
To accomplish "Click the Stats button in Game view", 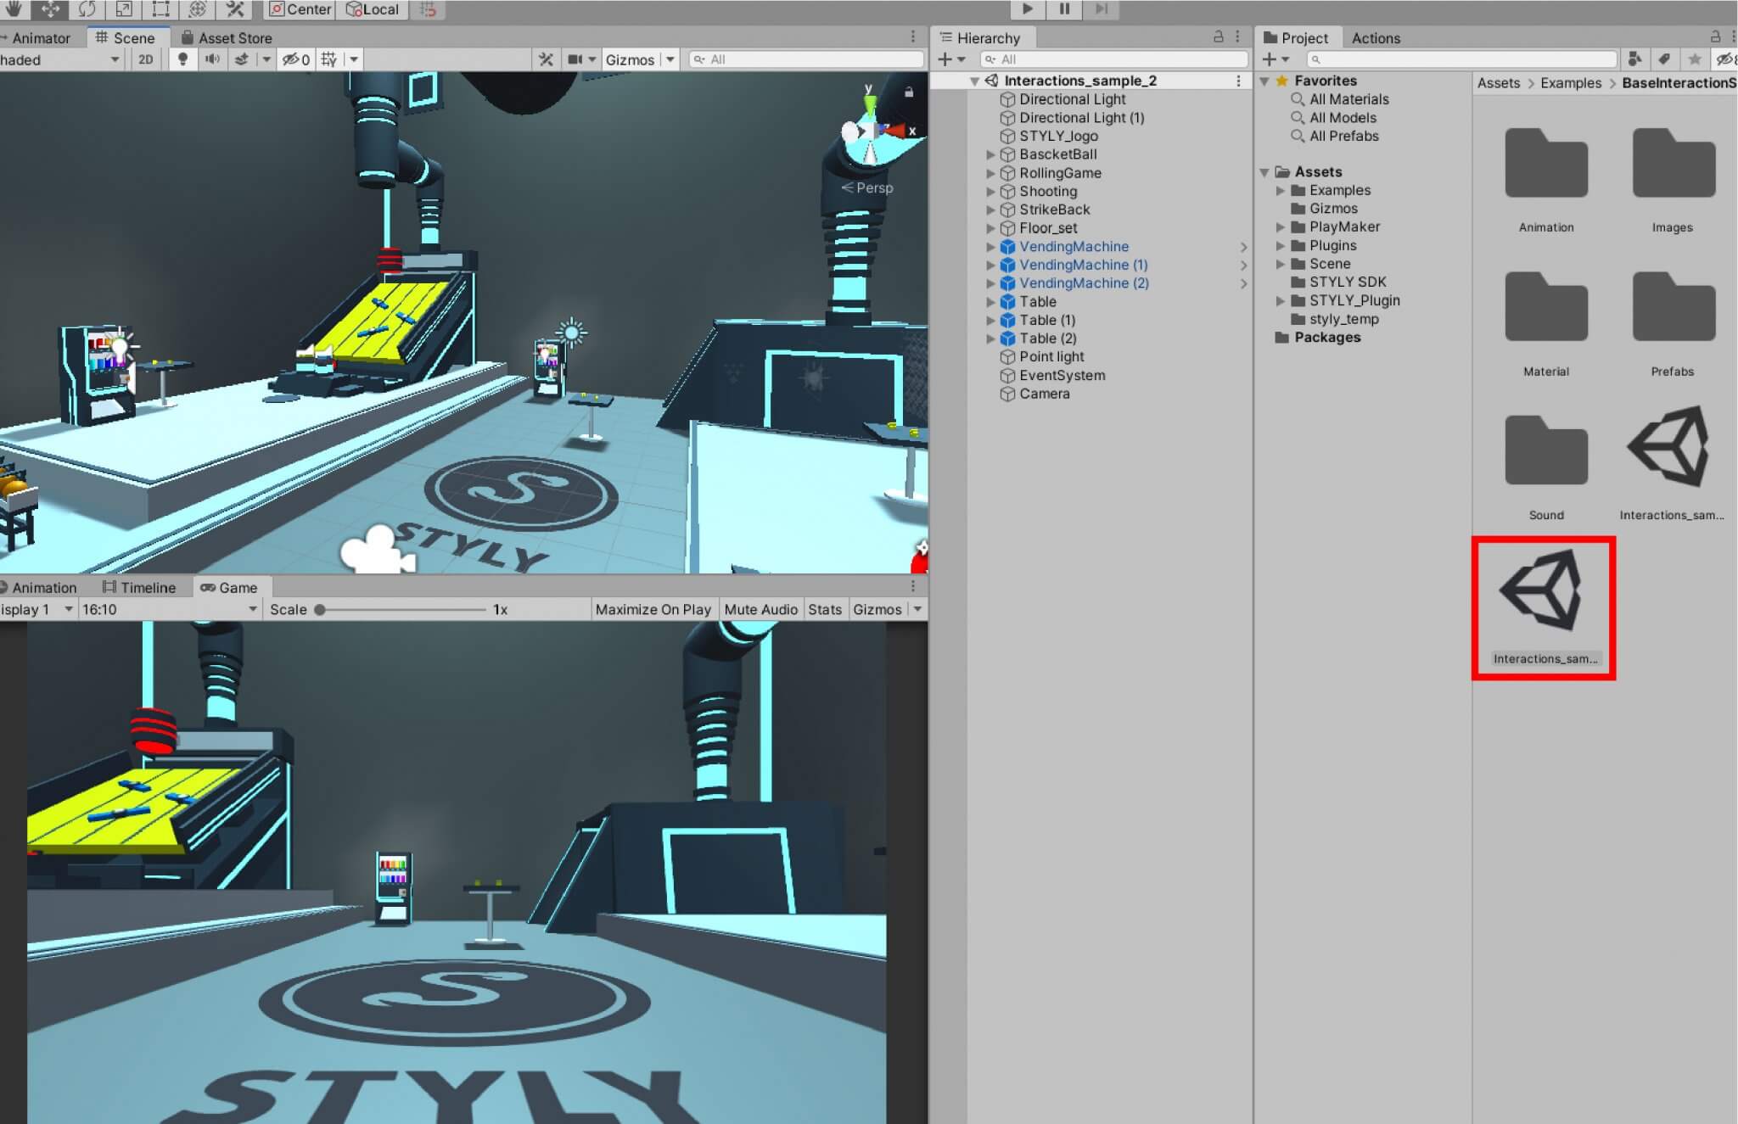I will coord(826,609).
